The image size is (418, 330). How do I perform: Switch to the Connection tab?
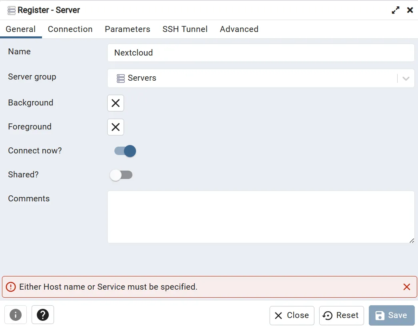tap(70, 29)
